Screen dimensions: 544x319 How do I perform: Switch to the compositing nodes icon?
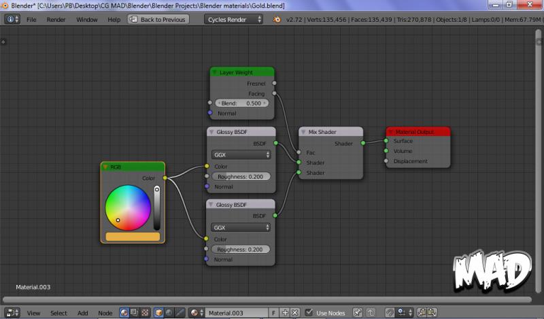pos(135,313)
